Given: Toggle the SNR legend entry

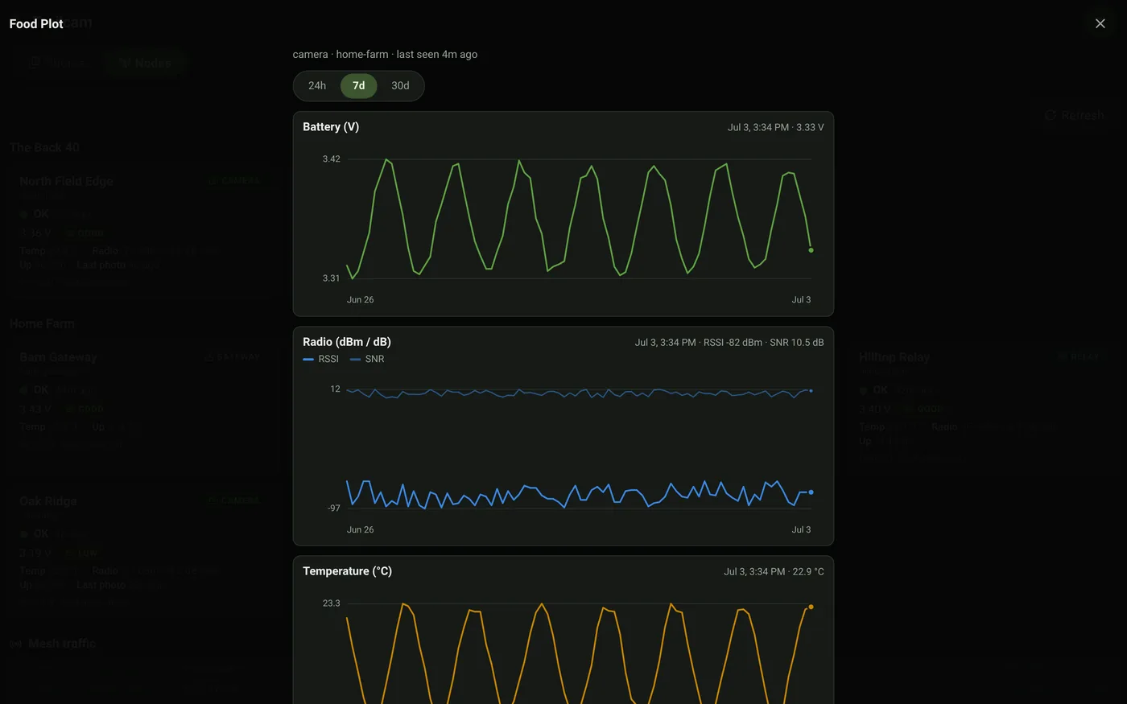Looking at the screenshot, I should click(x=368, y=359).
